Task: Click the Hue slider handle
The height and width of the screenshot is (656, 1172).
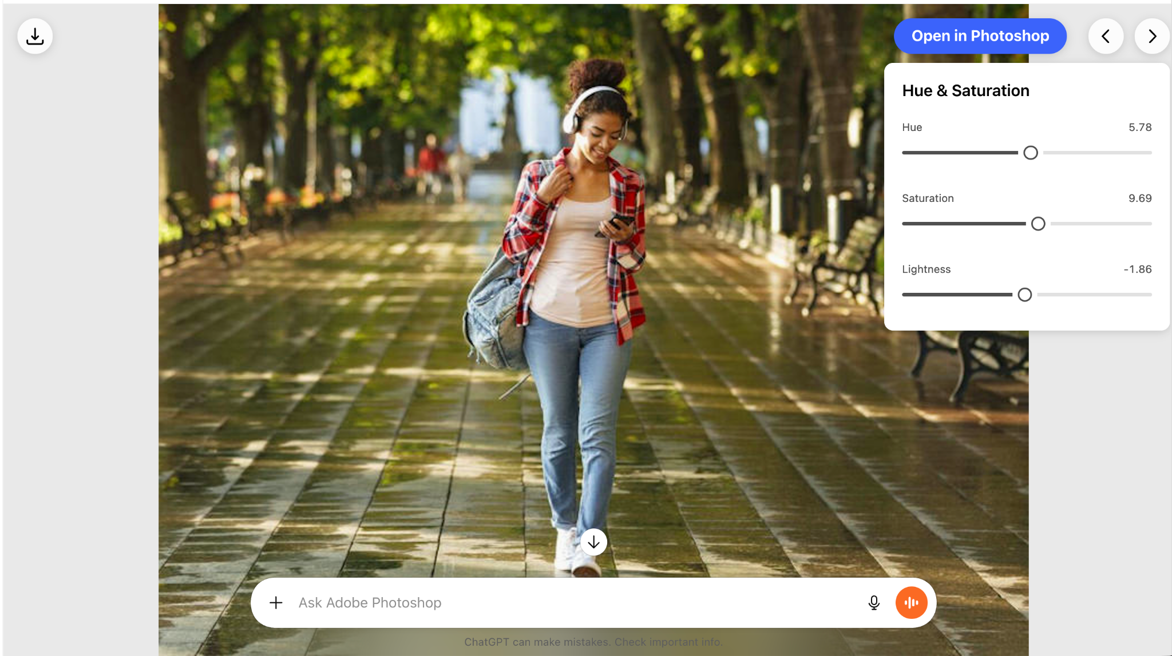Action: [1030, 153]
